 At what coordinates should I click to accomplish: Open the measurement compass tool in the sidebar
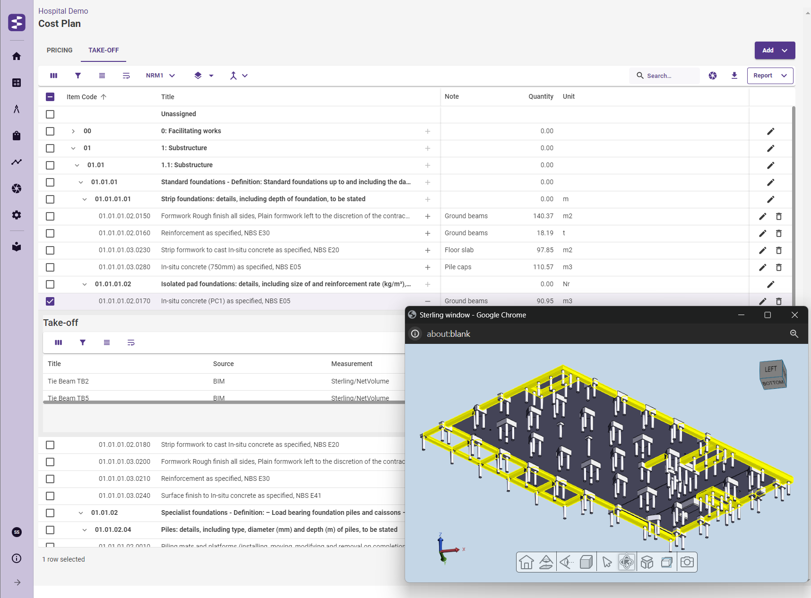coord(17,109)
